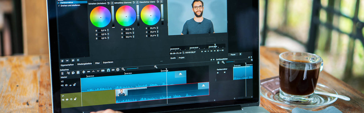Click the Pause button

click(x=233, y=54)
